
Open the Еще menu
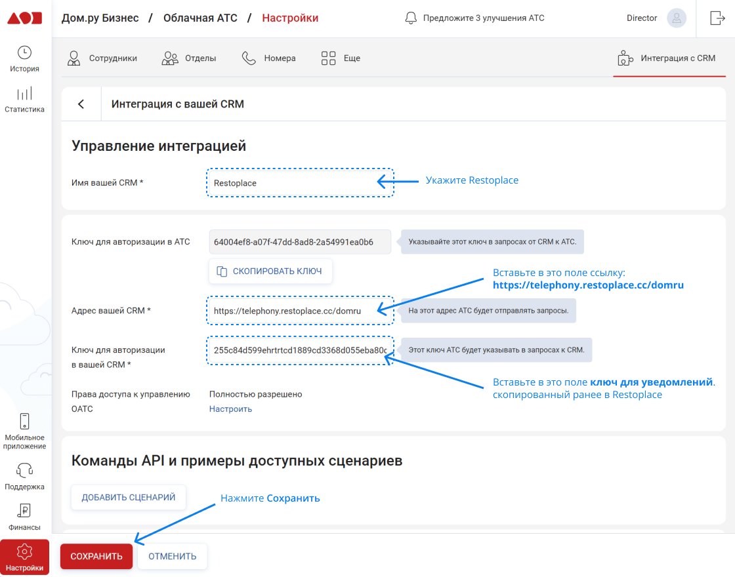[x=341, y=58]
